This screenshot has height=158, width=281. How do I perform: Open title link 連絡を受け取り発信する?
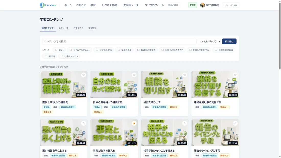click(x=207, y=102)
